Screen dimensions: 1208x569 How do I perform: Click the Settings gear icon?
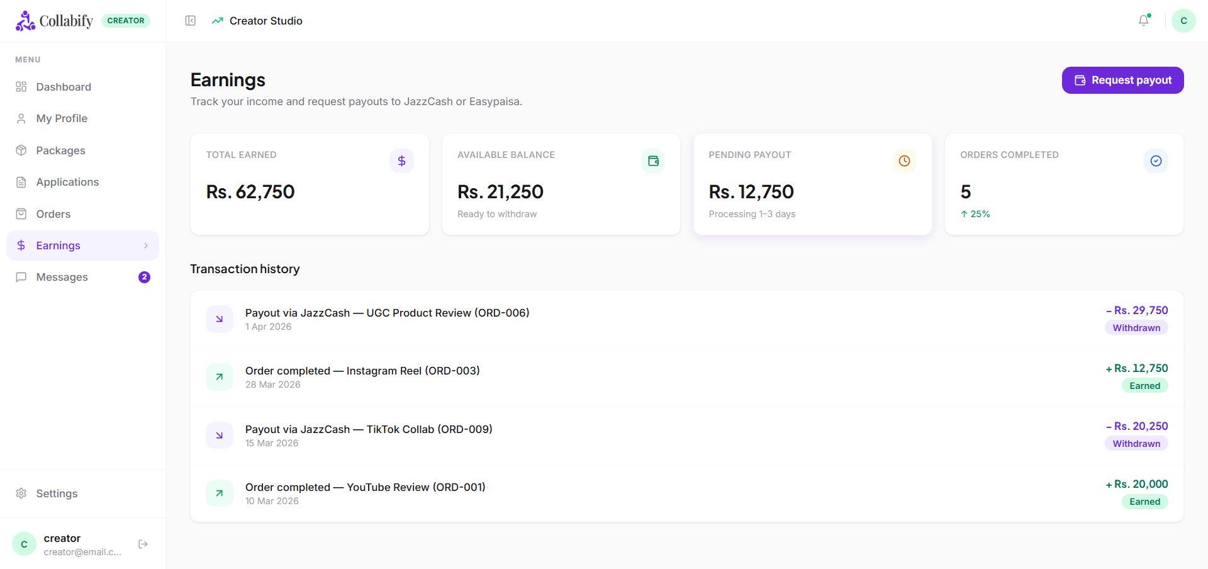(21, 493)
